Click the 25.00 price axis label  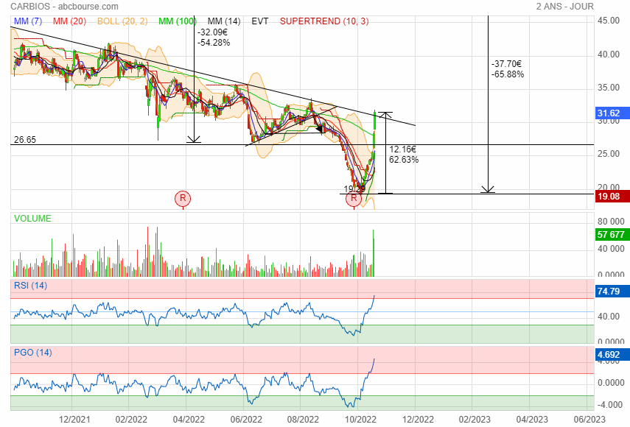(609, 154)
